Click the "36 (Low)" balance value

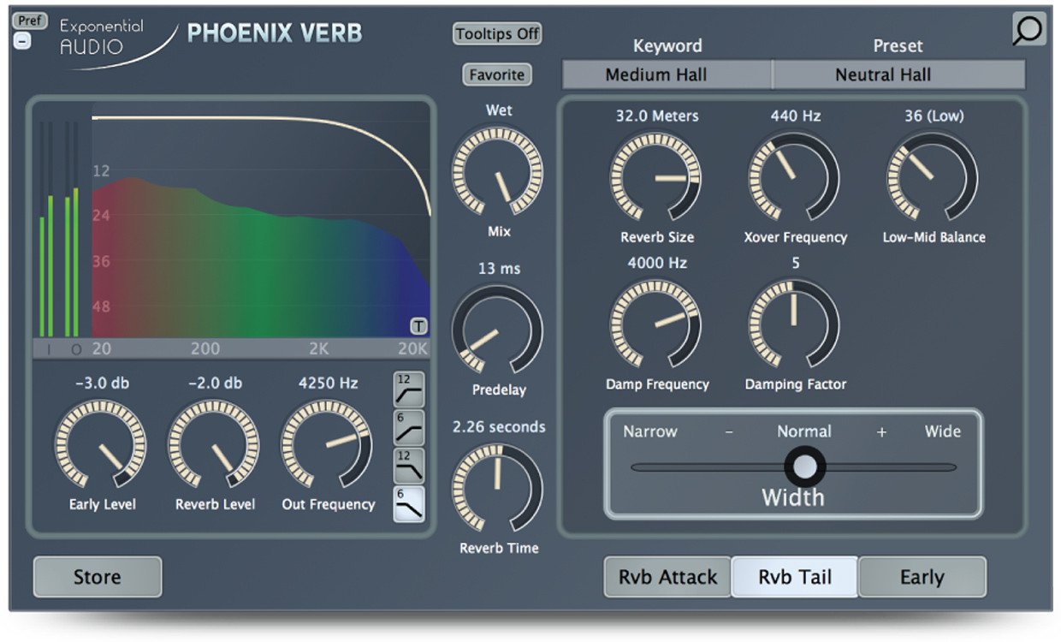point(934,116)
